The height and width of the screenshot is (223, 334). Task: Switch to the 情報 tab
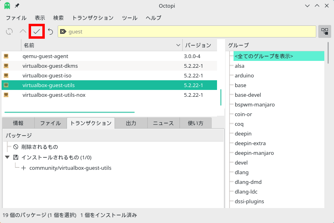tap(18, 123)
